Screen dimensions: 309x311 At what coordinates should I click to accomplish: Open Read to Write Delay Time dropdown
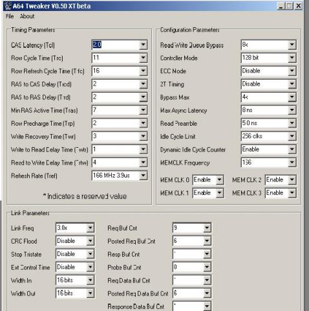(143, 163)
